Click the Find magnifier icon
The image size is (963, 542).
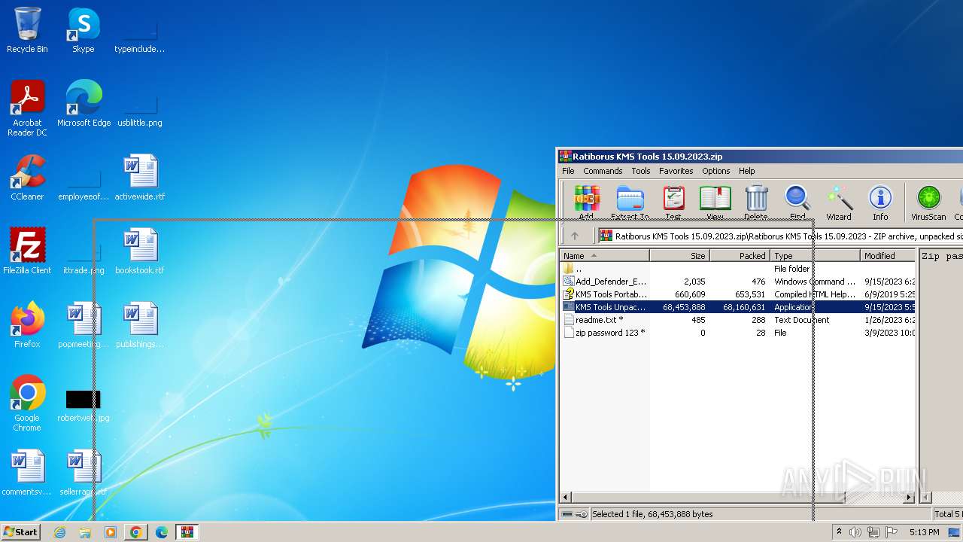(x=797, y=202)
